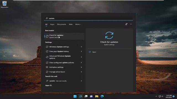This screenshot has width=177, height=99.
Task: Open Windows Update settings result
Action: click(64, 47)
